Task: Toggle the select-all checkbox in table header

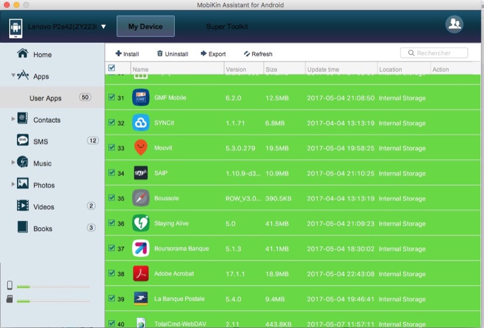Action: pos(111,68)
